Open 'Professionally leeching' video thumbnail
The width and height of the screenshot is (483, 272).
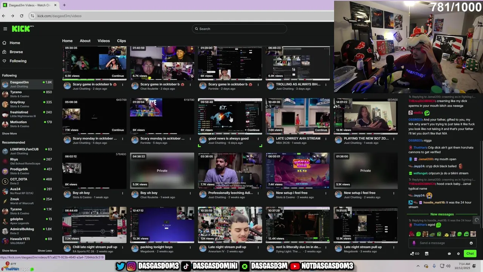pyautogui.click(x=230, y=171)
